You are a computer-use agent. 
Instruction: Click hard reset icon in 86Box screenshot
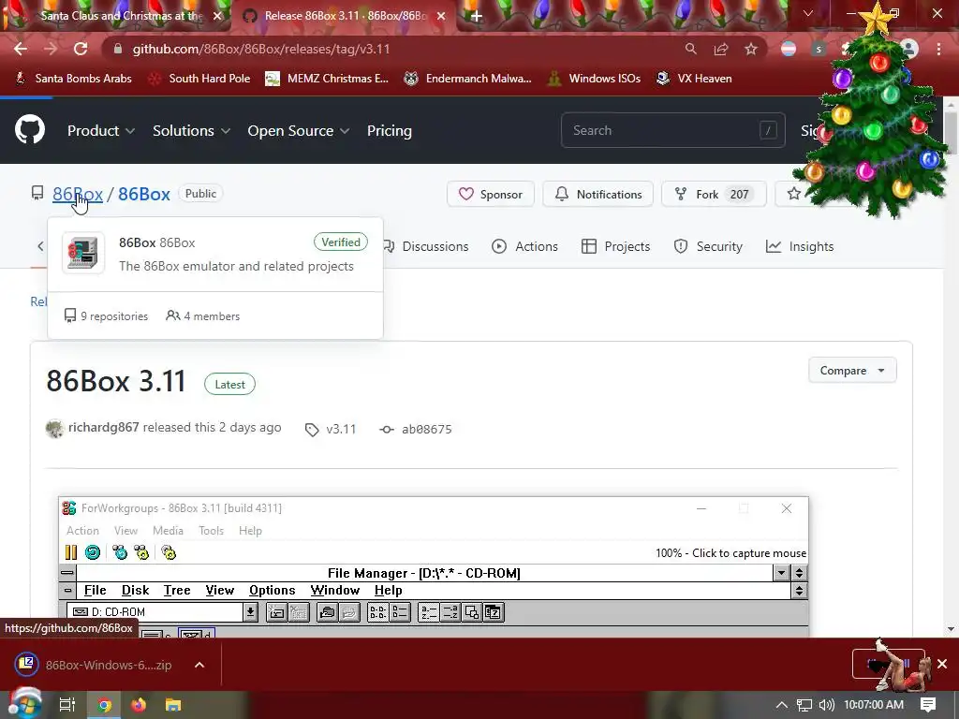tap(93, 552)
